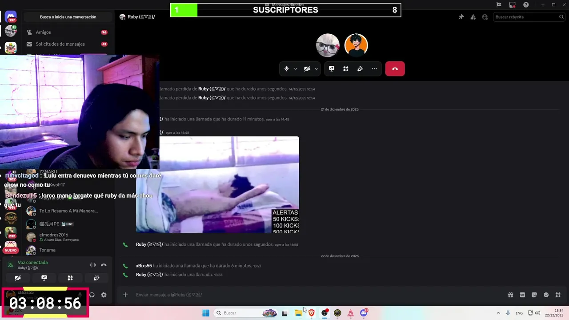Click Ruby name in latest call entry

149,275
